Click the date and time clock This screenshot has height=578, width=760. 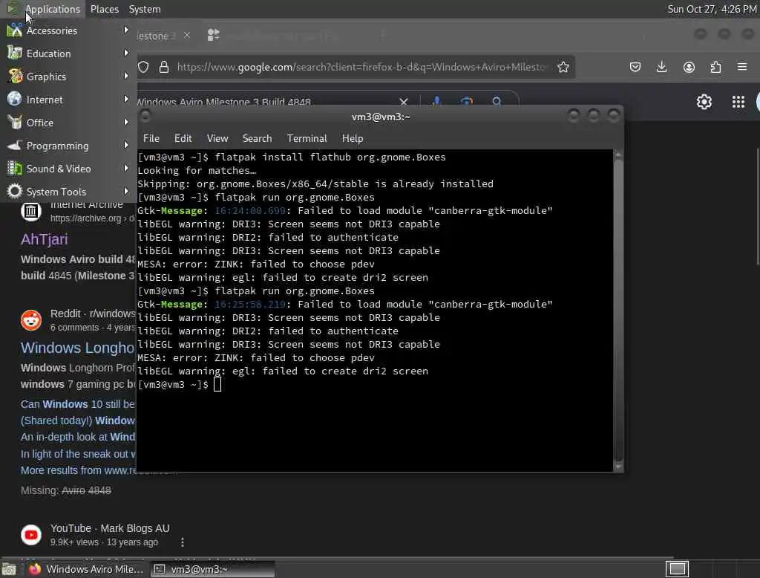click(712, 9)
